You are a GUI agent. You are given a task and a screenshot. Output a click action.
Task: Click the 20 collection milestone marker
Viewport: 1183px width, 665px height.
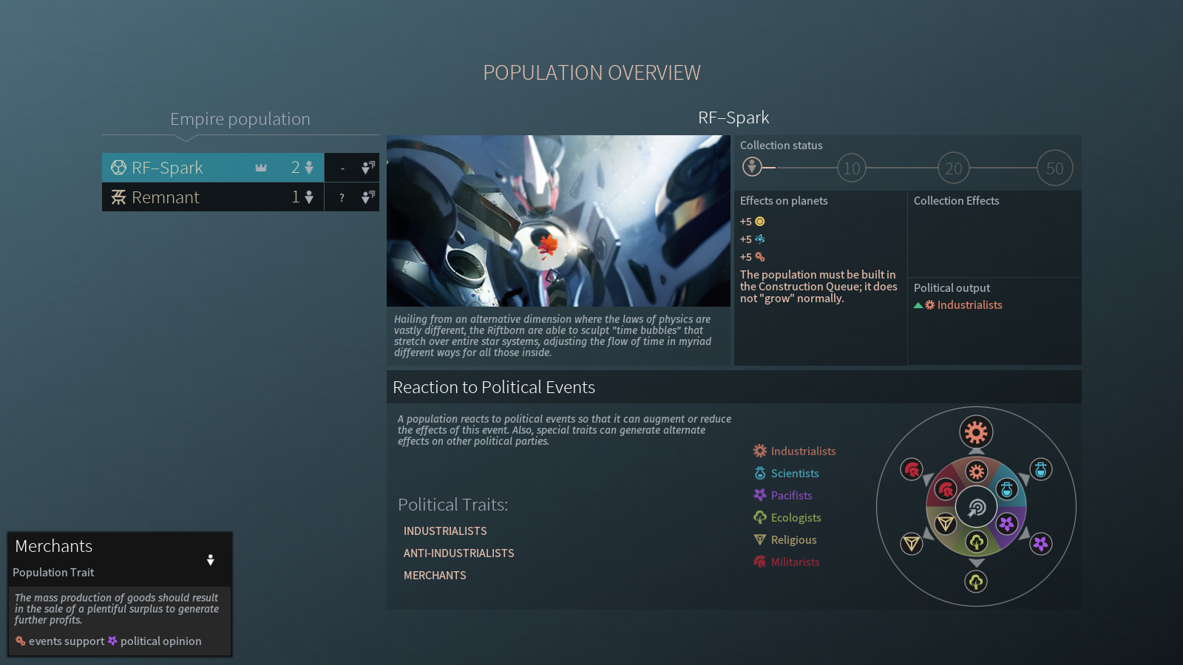pyautogui.click(x=953, y=168)
